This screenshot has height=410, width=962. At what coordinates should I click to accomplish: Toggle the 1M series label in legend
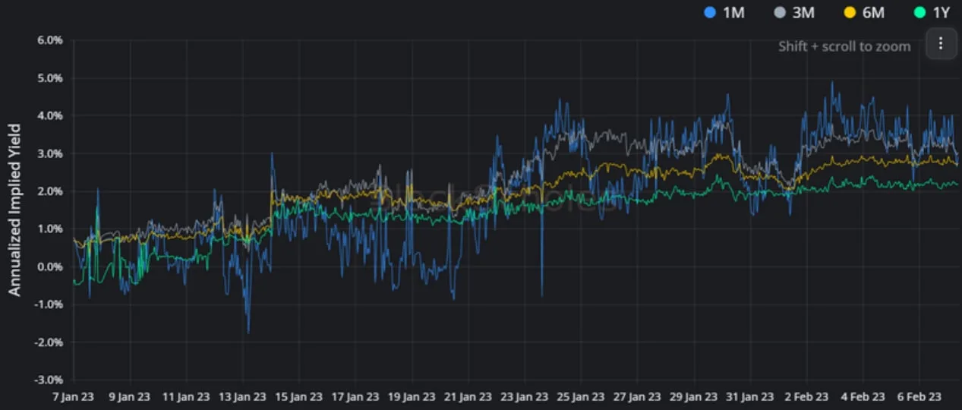coord(734,12)
